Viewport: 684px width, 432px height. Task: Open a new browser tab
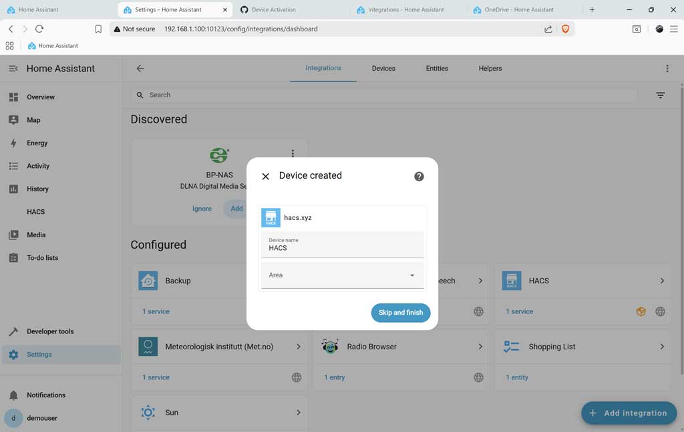coord(592,9)
